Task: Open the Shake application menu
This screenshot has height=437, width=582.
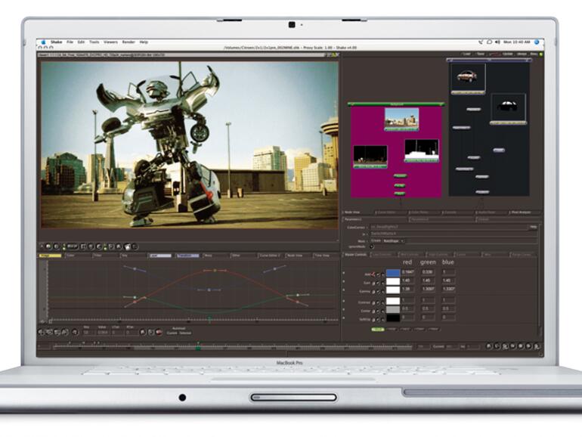Action: (x=57, y=42)
